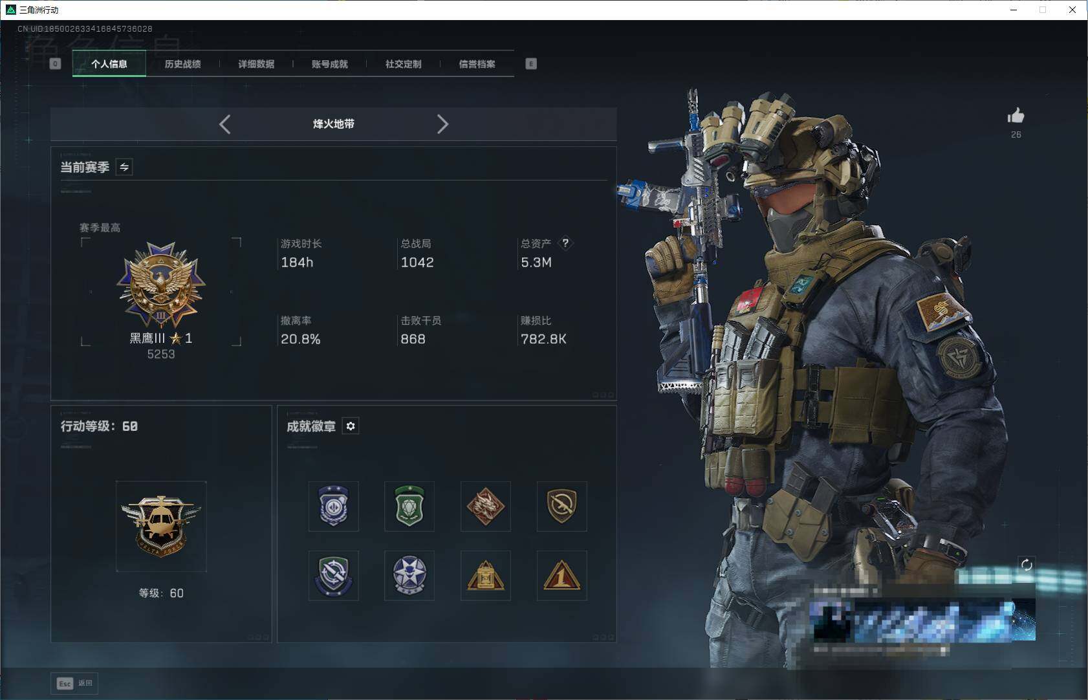Click the 等级: 60 label

(x=161, y=593)
